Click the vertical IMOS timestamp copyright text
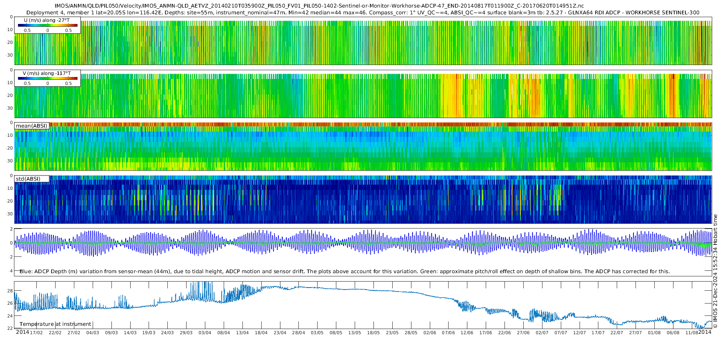719x339 pixels. (715, 271)
